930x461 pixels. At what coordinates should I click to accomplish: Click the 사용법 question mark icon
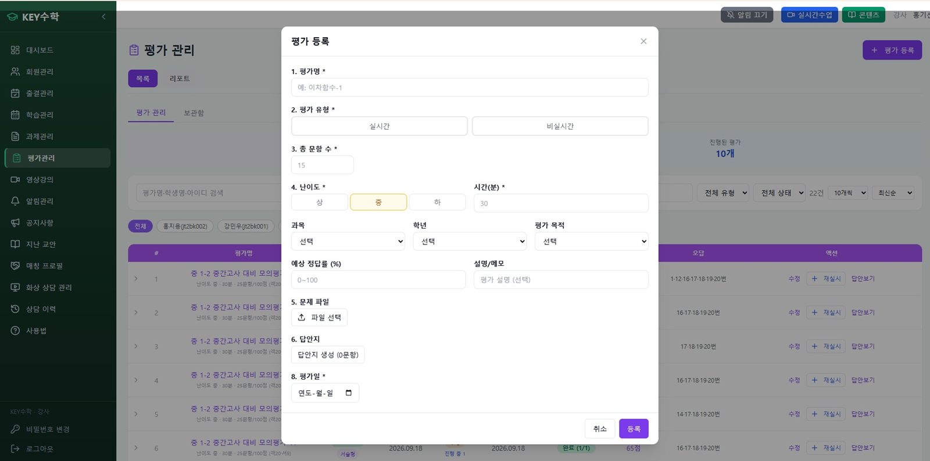tap(15, 330)
